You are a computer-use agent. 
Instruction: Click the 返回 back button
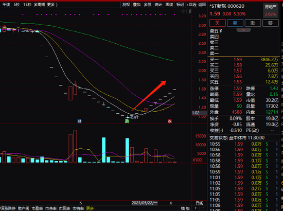[202, 5]
